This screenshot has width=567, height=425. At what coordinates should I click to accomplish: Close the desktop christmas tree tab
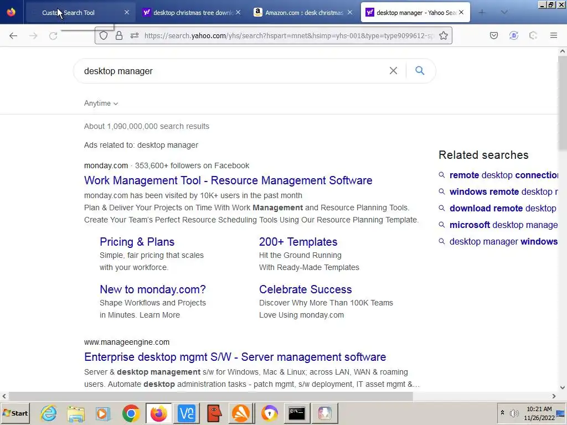click(238, 12)
